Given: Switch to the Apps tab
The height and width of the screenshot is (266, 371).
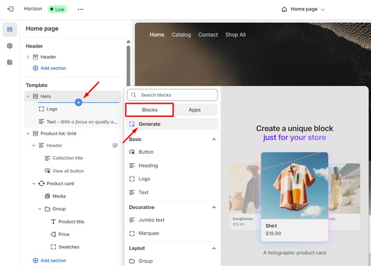Looking at the screenshot, I should [195, 110].
